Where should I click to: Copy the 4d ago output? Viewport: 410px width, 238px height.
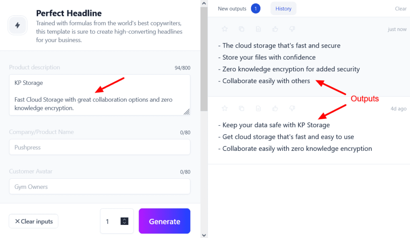[241, 108]
